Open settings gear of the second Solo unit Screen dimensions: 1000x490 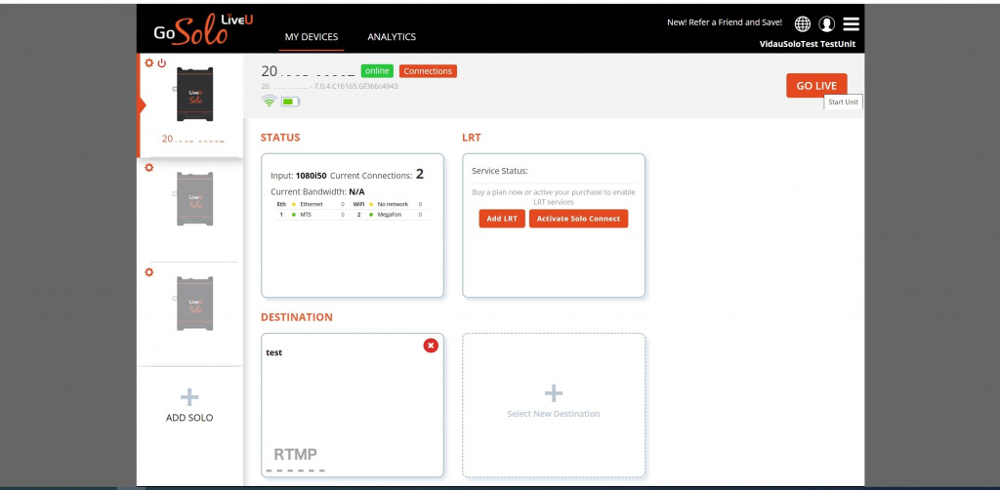click(149, 168)
